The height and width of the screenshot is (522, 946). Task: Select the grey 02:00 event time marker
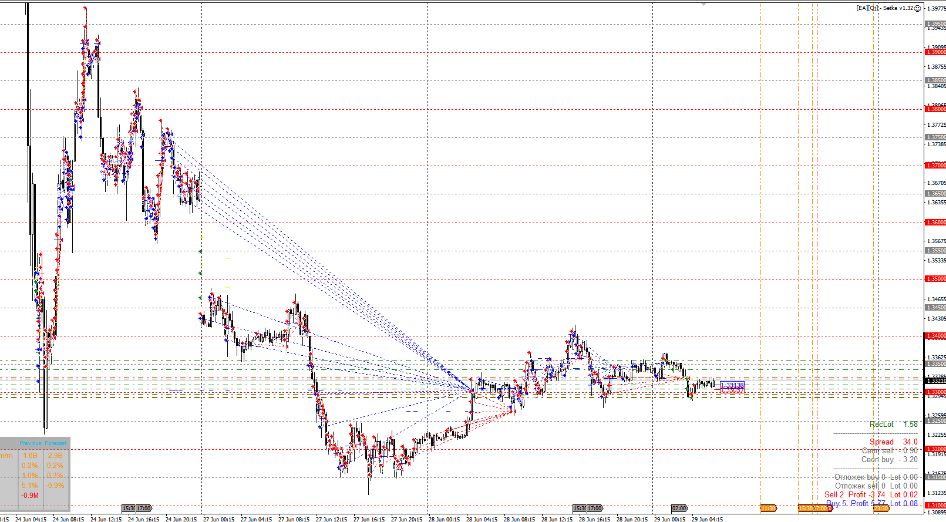click(x=679, y=508)
